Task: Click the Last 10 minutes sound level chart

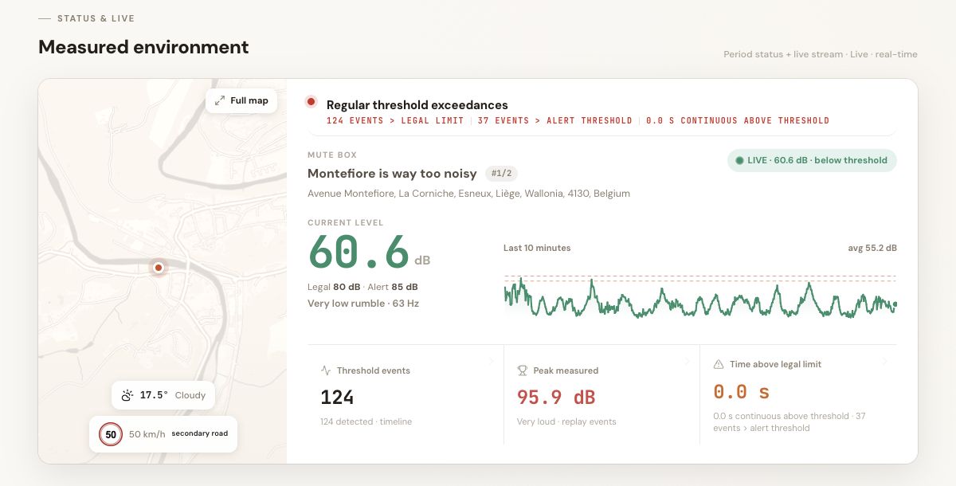Action: pos(699,296)
